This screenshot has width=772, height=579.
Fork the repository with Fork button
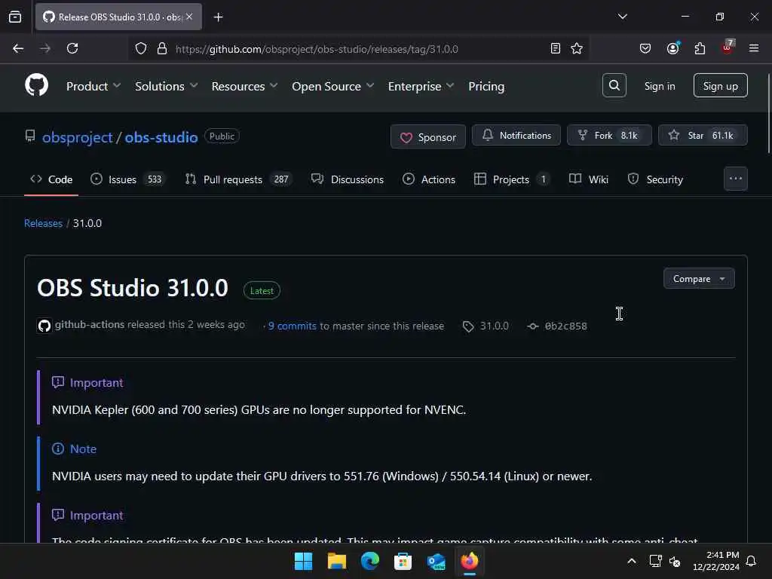click(609, 136)
